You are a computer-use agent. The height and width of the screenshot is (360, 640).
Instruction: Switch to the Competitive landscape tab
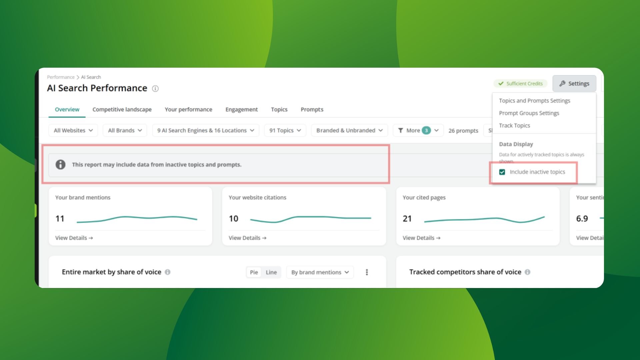click(122, 109)
